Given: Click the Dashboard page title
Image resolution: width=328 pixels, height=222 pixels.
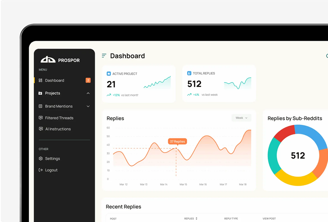Looking at the screenshot, I should 127,56.
